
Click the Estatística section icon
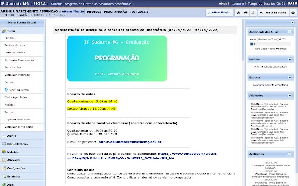click(4, 177)
